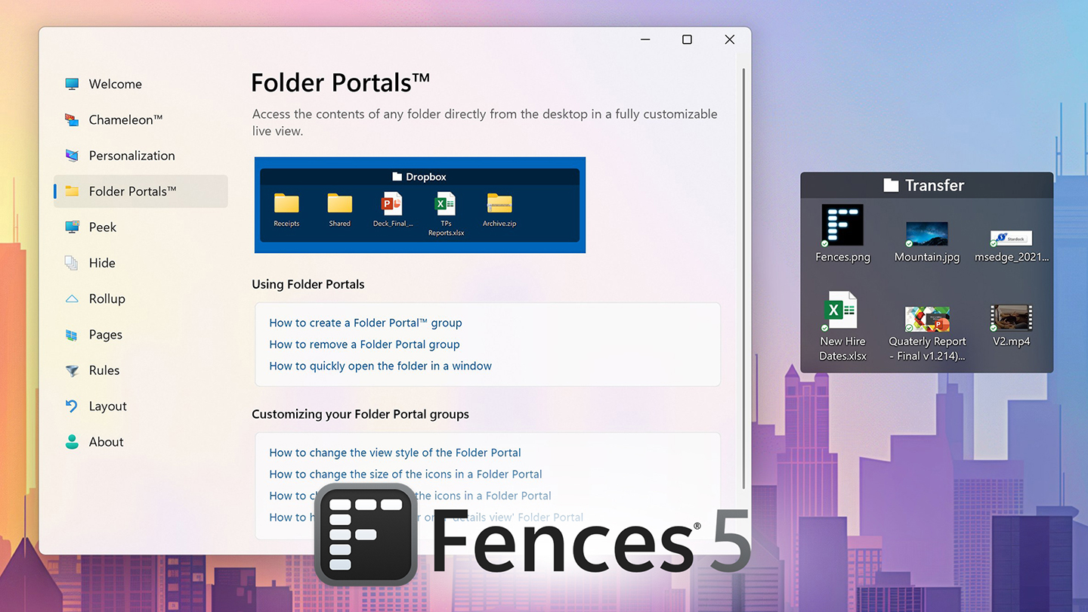Select the Rules funnel icon
This screenshot has height=612, width=1088.
click(x=73, y=370)
